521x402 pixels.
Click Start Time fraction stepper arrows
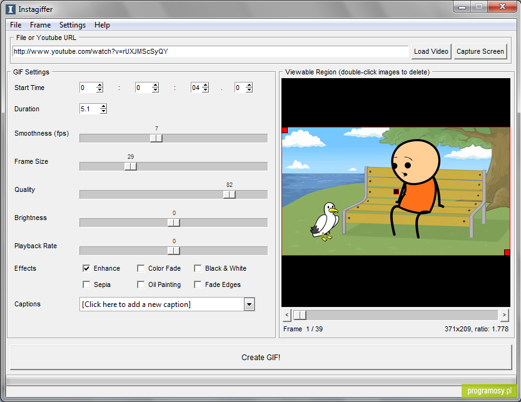[249, 88]
